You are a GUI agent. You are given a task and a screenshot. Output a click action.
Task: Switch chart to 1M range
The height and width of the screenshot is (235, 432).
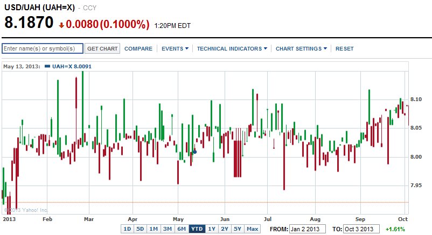point(154,229)
